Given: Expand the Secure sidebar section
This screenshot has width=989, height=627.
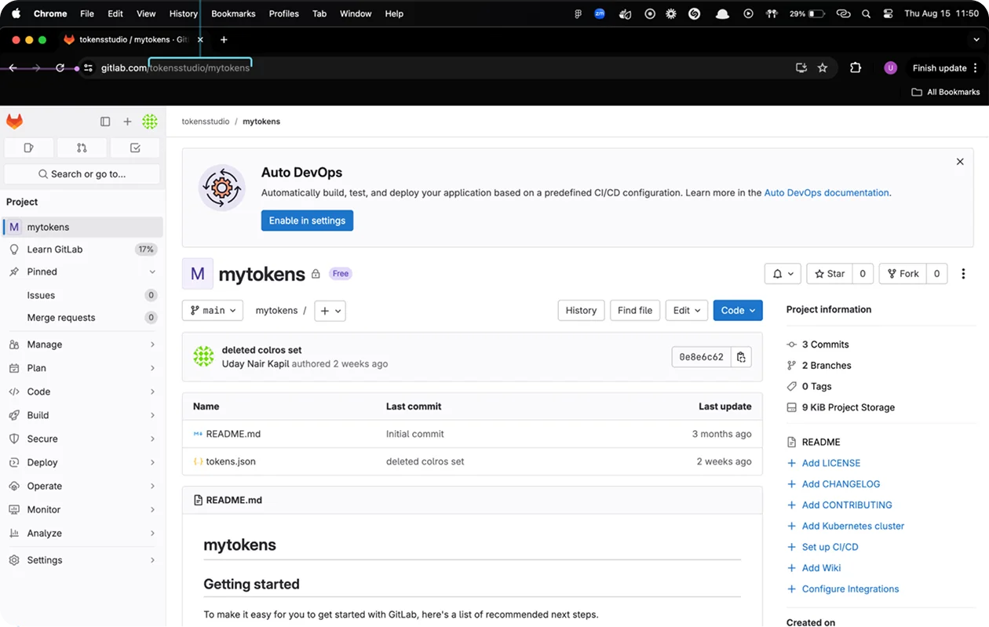Looking at the screenshot, I should [x=82, y=439].
